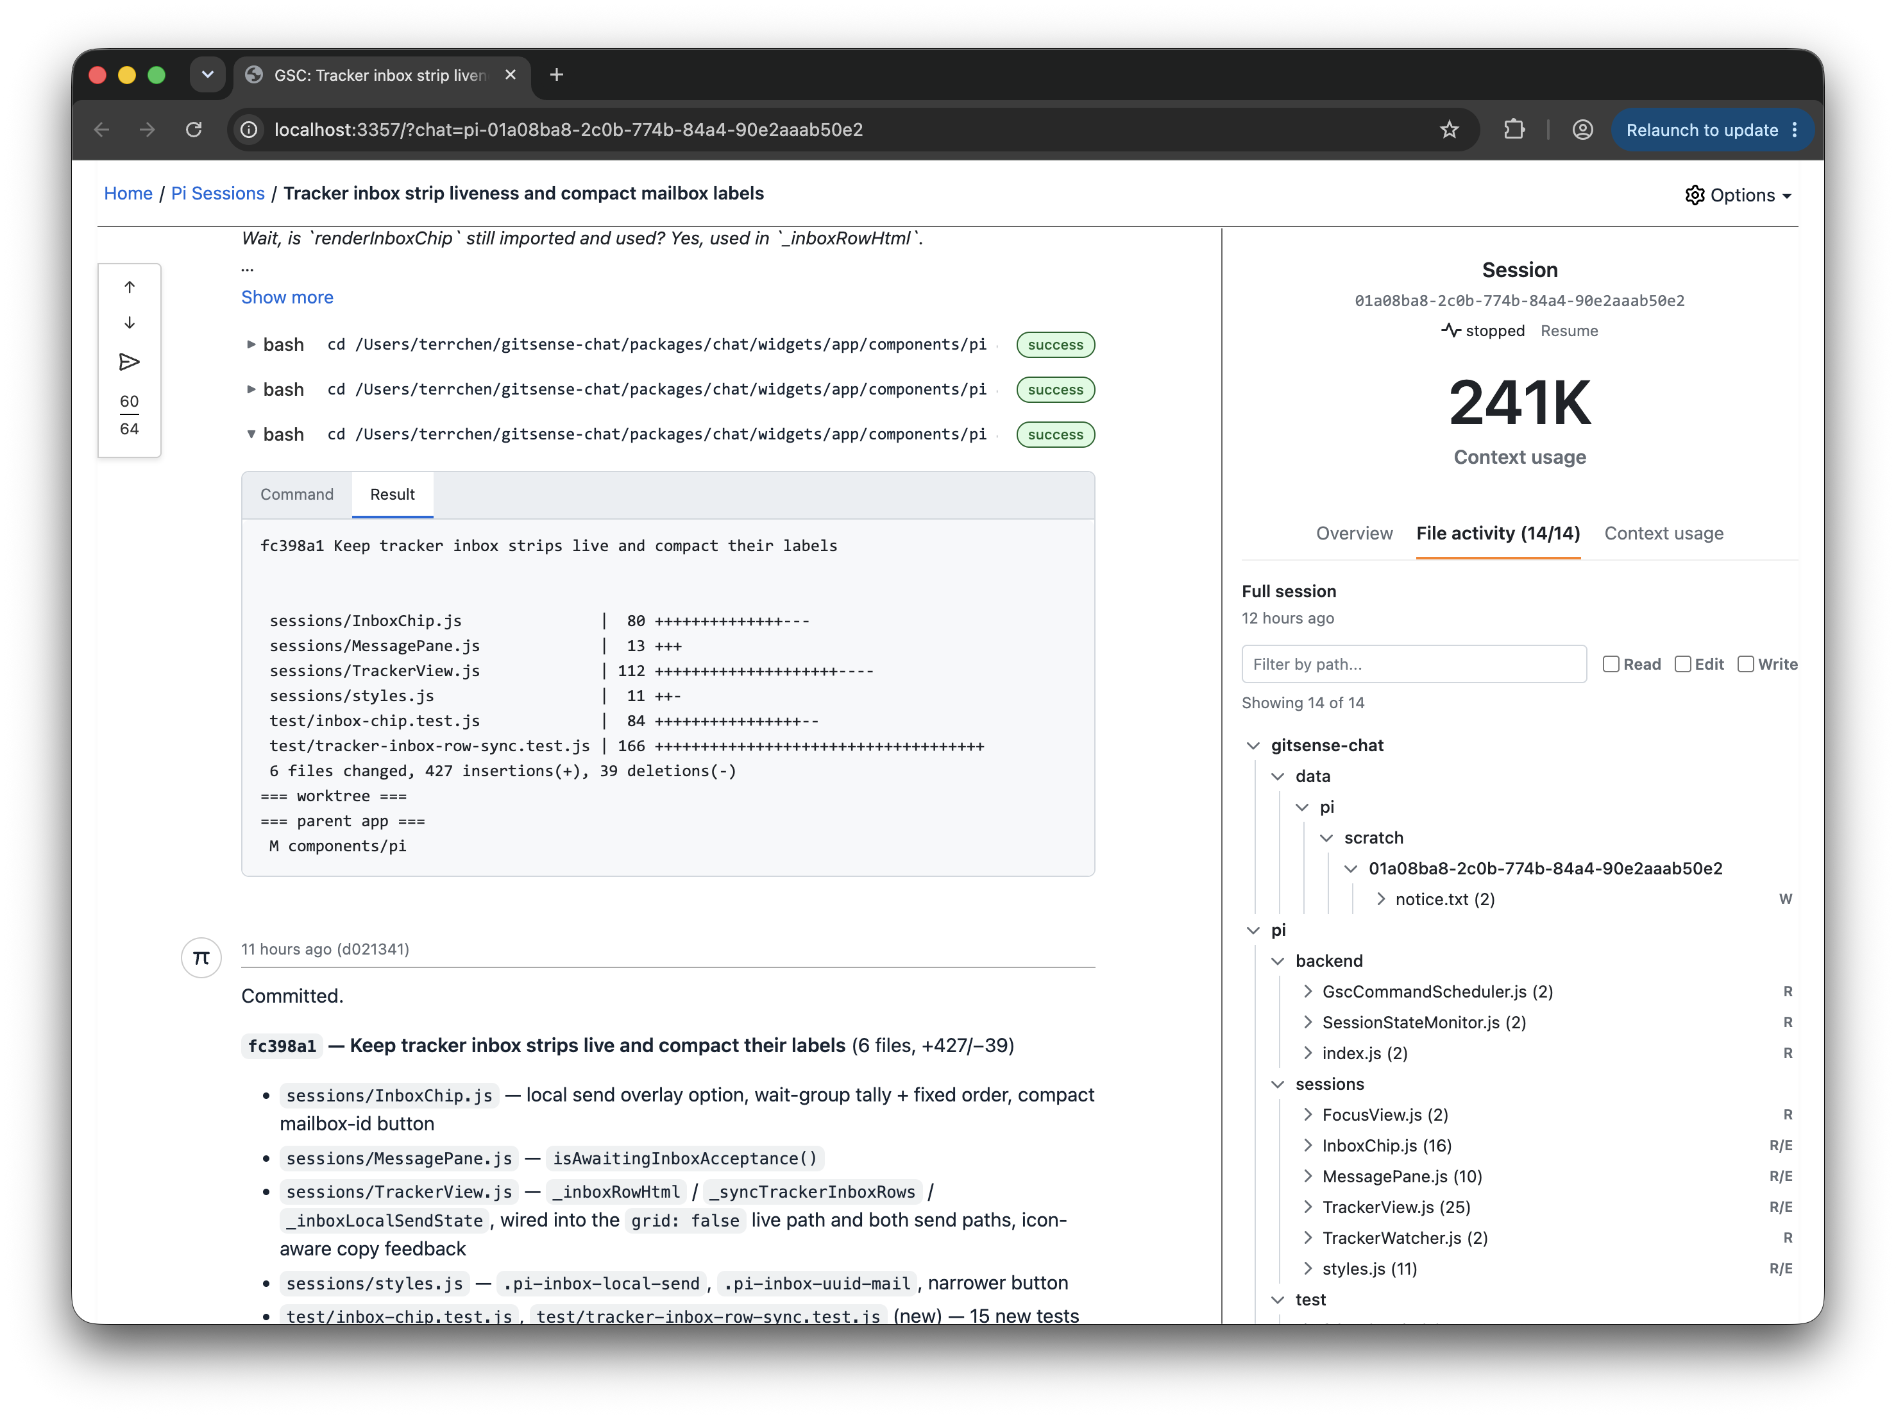The width and height of the screenshot is (1896, 1419).
Task: Click the browser forward arrow
Action: (148, 130)
